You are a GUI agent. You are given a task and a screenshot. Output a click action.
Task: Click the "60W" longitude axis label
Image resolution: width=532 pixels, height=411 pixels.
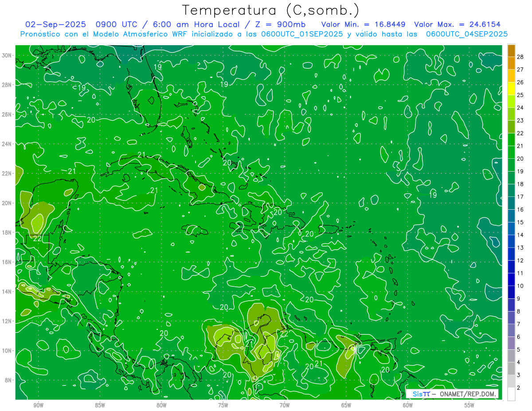[408, 405]
